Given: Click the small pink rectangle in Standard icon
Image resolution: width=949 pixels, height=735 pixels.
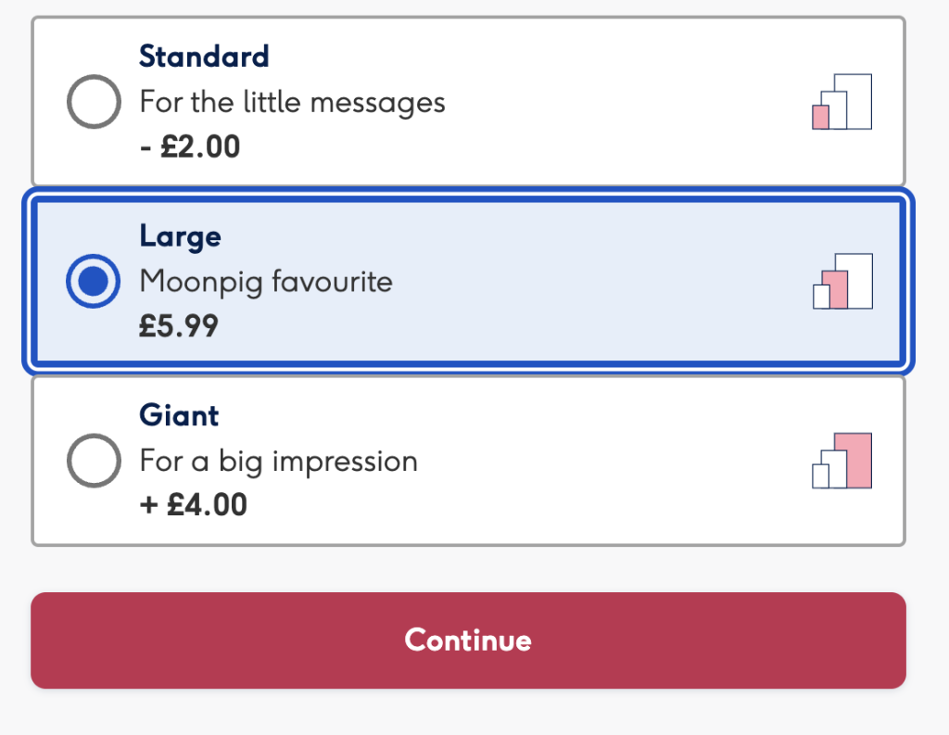Looking at the screenshot, I should click(820, 117).
